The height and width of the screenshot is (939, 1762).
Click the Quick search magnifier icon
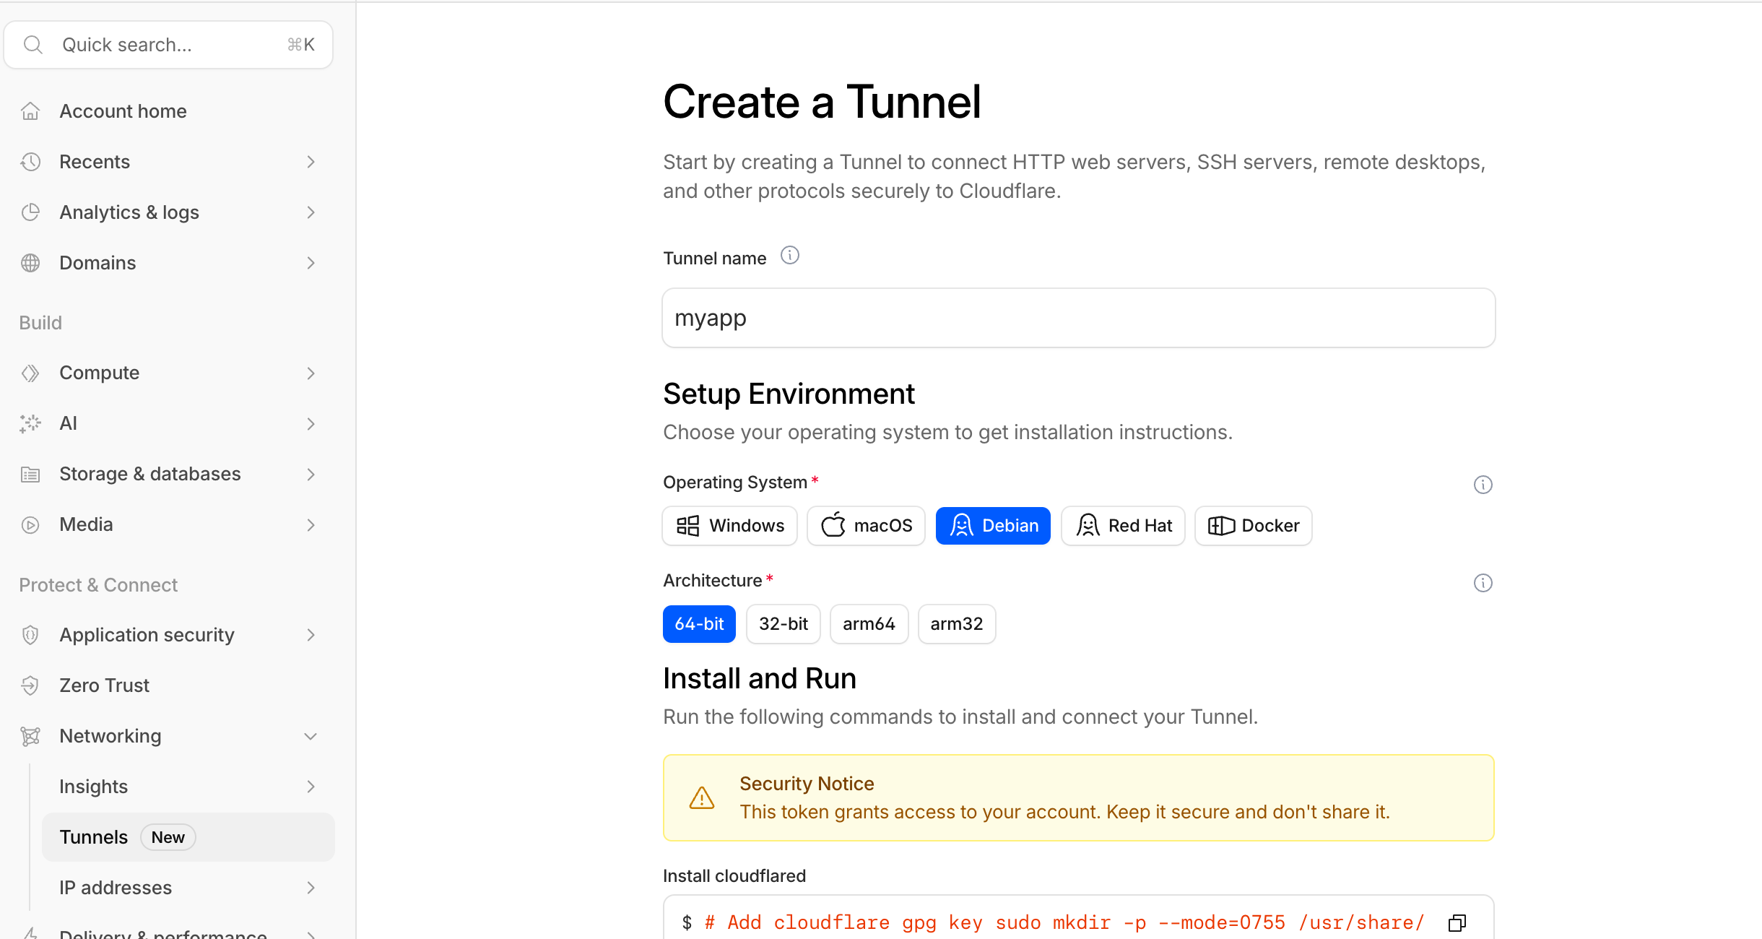[x=33, y=45]
